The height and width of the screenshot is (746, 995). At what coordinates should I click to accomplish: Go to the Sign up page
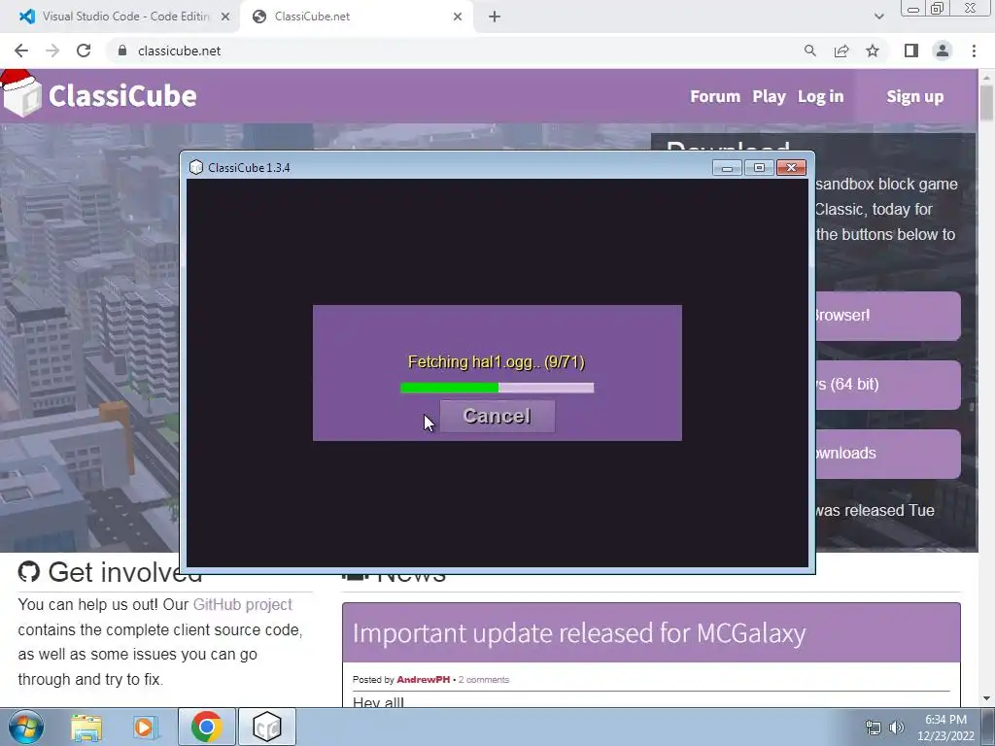click(x=915, y=96)
